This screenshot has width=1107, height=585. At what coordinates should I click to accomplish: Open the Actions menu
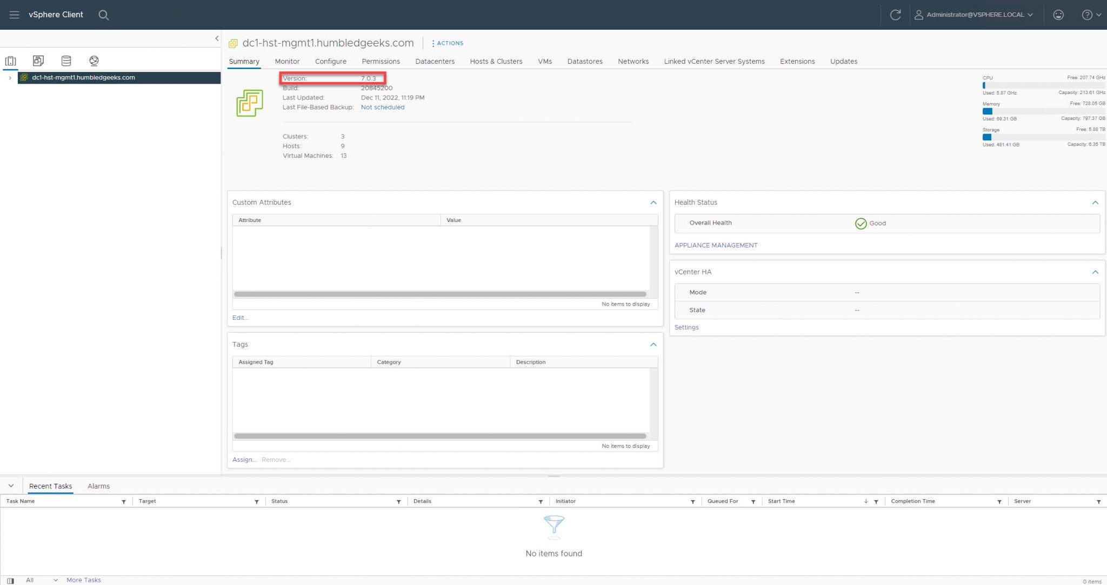[x=447, y=43]
